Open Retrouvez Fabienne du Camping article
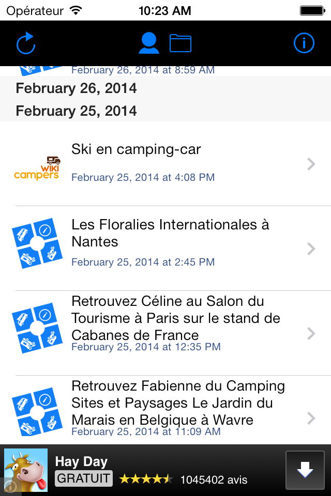 pos(178,402)
